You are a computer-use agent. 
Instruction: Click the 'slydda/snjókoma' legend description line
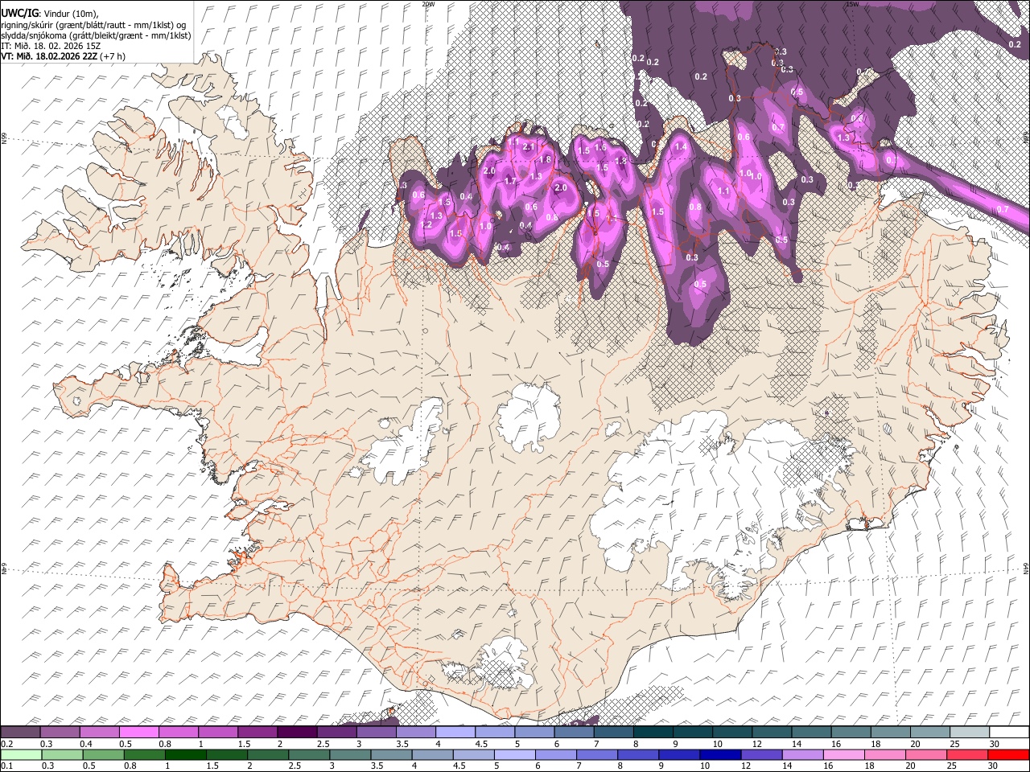[x=96, y=35]
